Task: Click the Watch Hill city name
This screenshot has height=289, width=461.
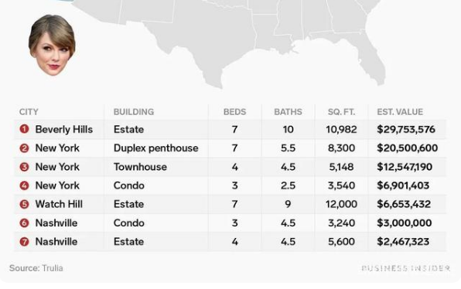Action: (x=59, y=204)
